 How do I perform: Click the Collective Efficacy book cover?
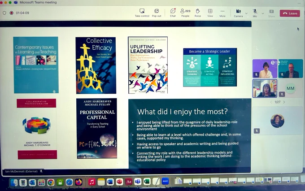click(96, 65)
